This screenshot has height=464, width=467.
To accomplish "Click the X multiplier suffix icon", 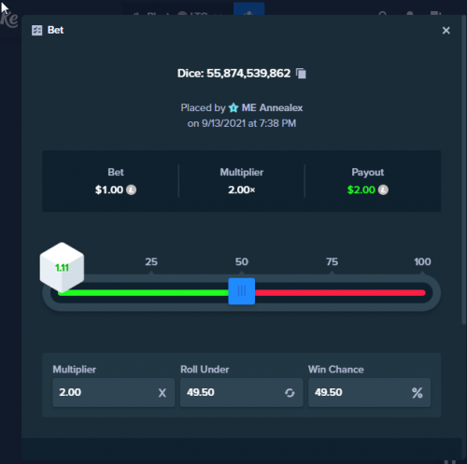I will point(163,393).
